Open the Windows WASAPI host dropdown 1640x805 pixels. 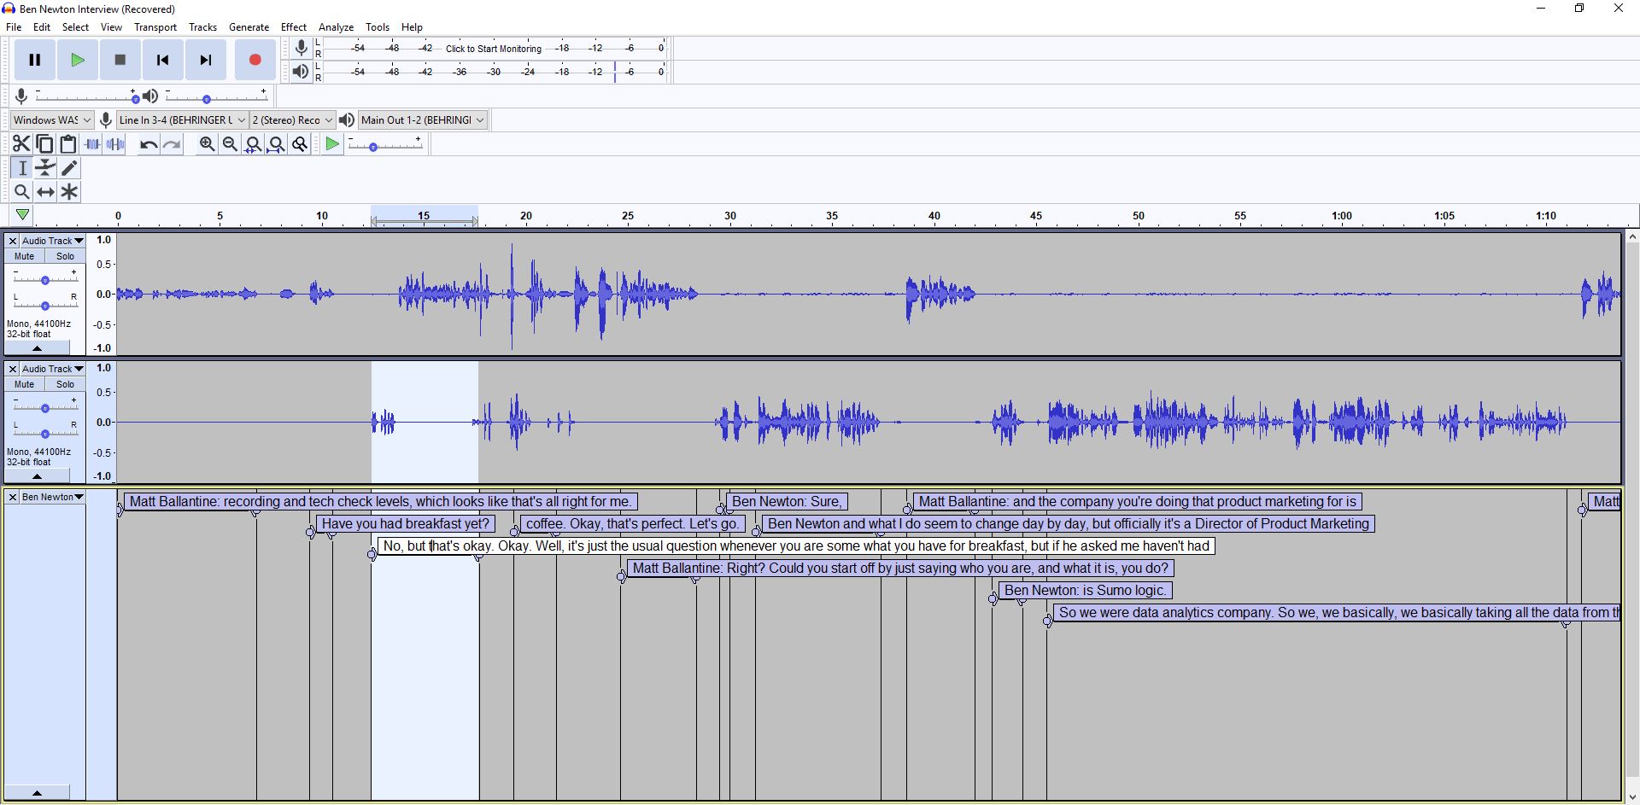(51, 120)
